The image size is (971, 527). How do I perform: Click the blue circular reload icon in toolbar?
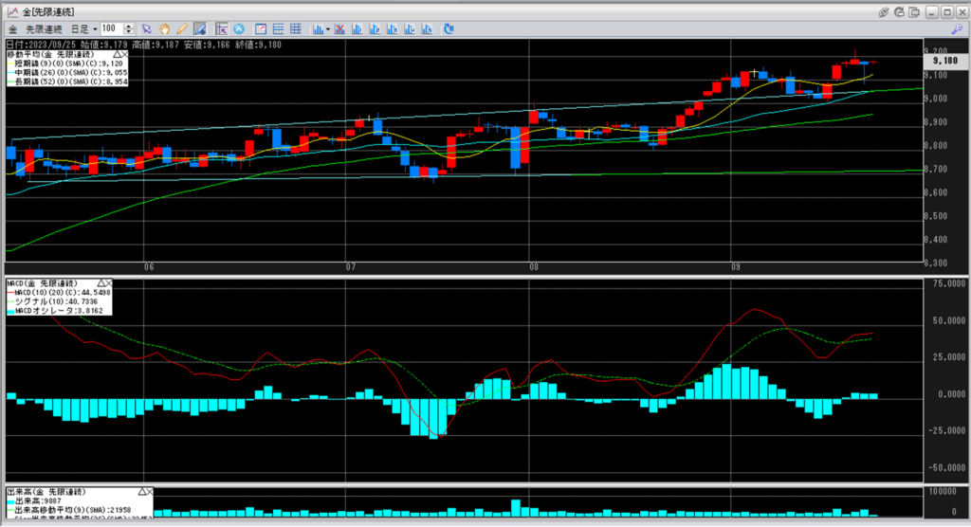pyautogui.click(x=239, y=28)
